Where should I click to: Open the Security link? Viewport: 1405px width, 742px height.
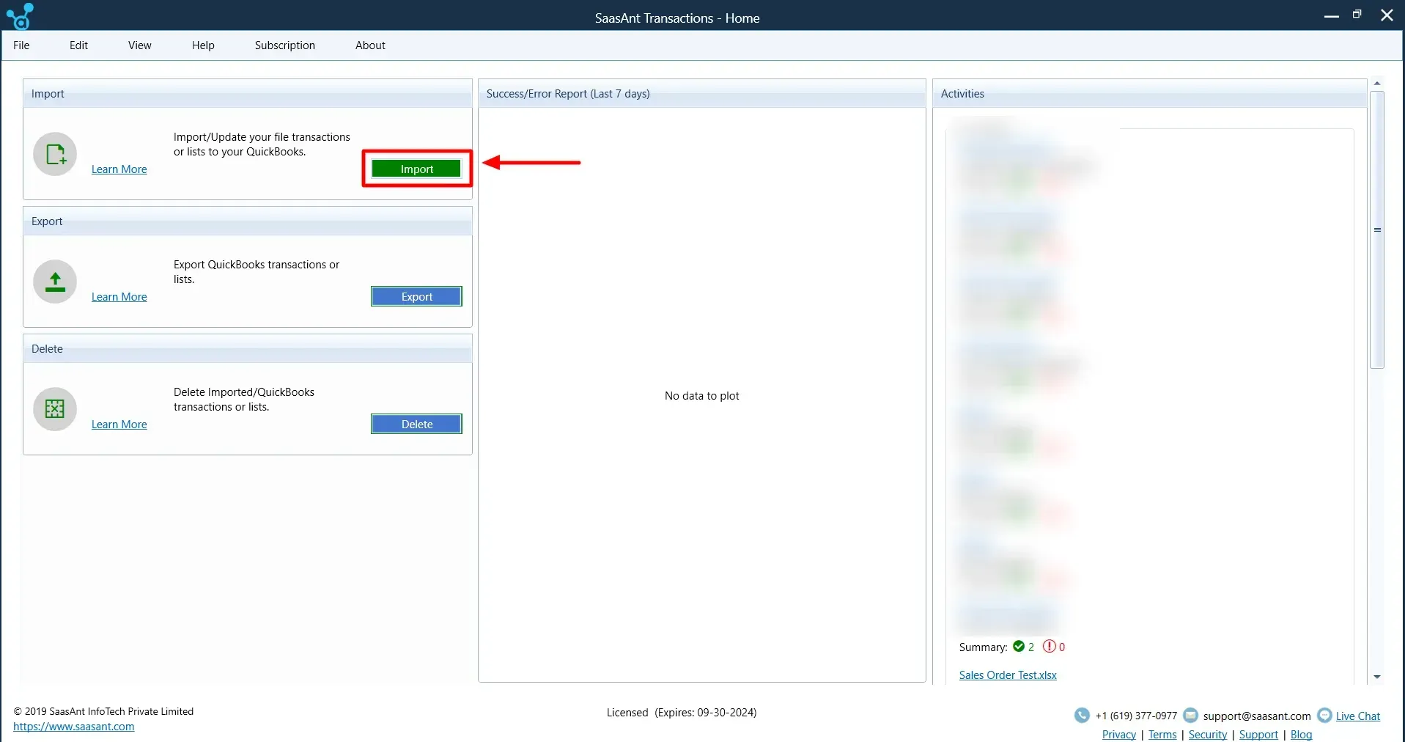[1208, 735]
